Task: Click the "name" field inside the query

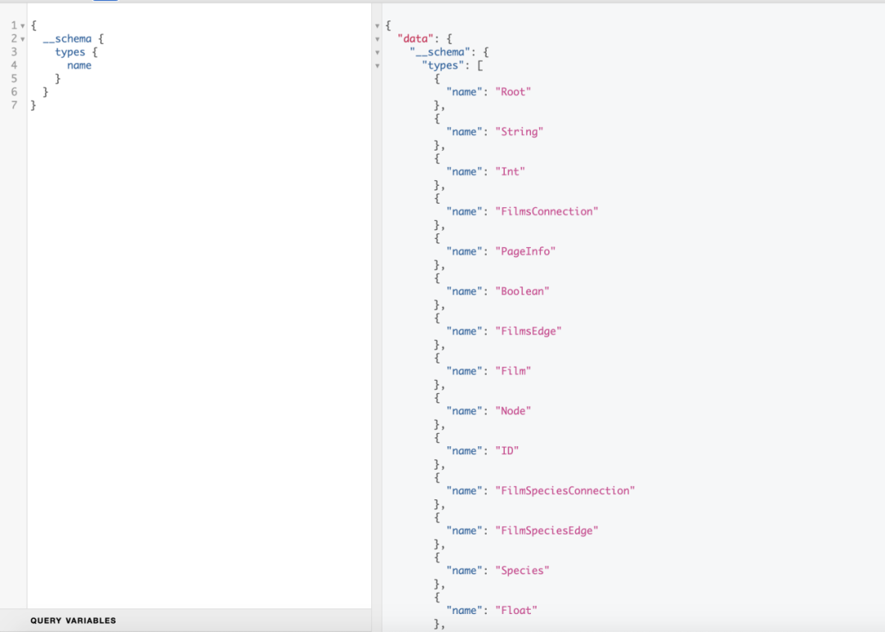Action: click(79, 65)
